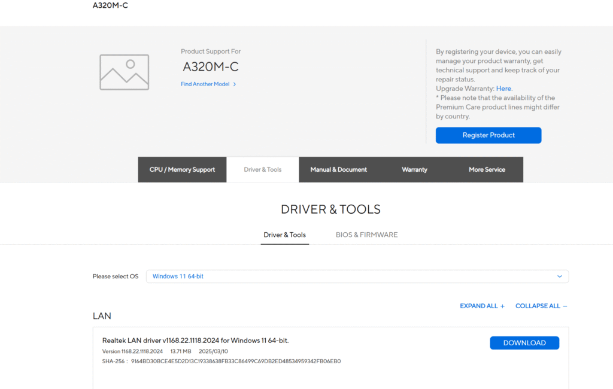Switch to the CPU / Memory Support tab

click(182, 169)
